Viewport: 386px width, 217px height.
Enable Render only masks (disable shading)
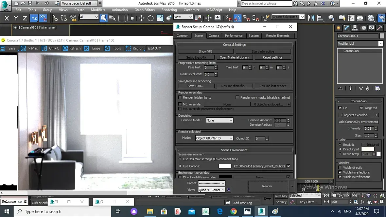pyautogui.click(x=237, y=97)
